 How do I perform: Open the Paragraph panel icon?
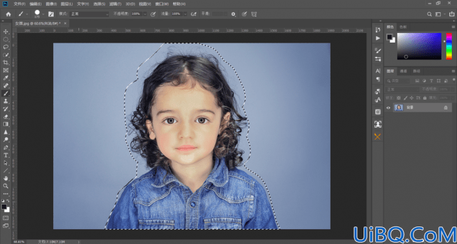click(x=378, y=79)
